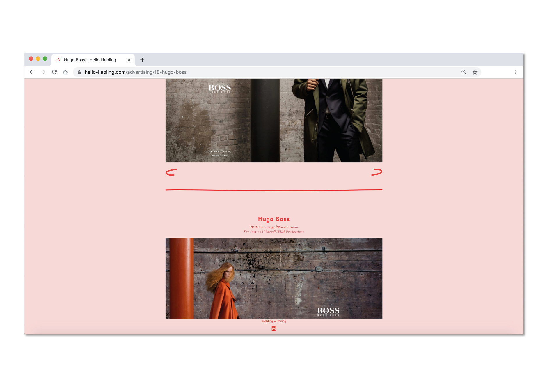This screenshot has height=387, width=547.
Task: View site security via the padlock icon
Action: click(x=79, y=72)
